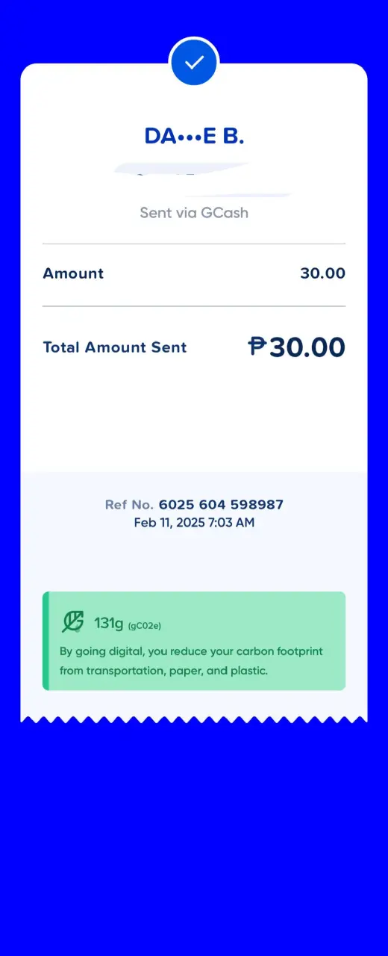
Task: Tap the dark green banner left accent bar
Action: click(45, 641)
